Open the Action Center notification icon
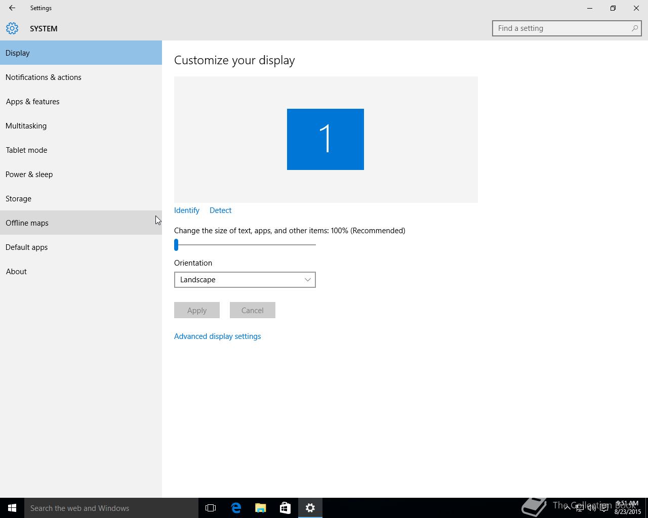 point(604,508)
